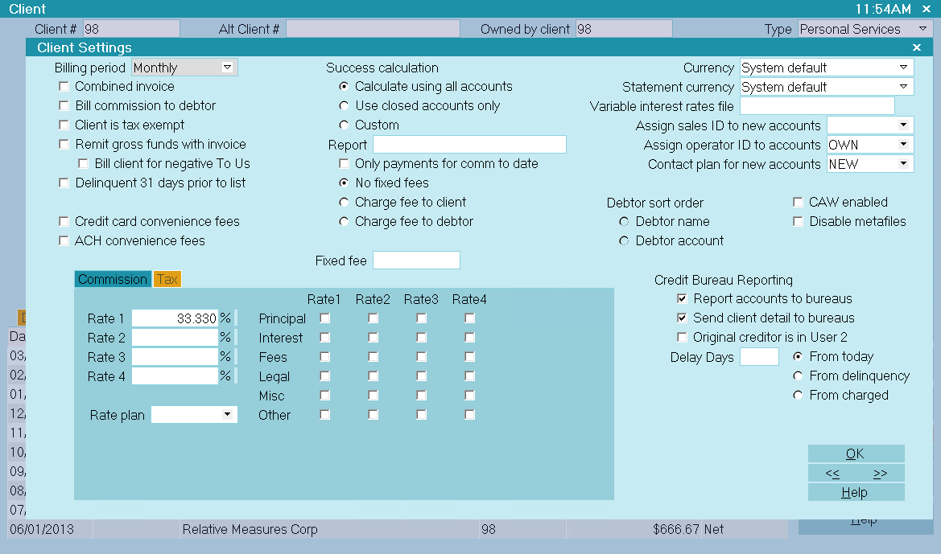This screenshot has height=554, width=941.
Task: Switch to the Commission tab
Action: tap(113, 279)
